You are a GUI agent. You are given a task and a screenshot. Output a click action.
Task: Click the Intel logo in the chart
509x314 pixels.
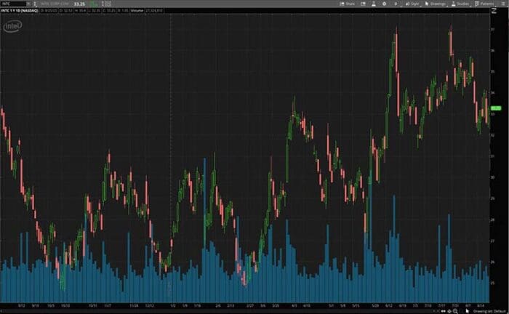click(x=12, y=26)
